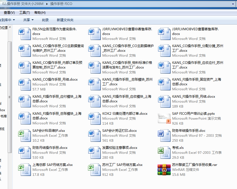Image resolution: width=237 pixels, height=189 pixels.
Task: Click file name 财务年结操作手册.doc
Action: pyautogui.click(x=189, y=130)
